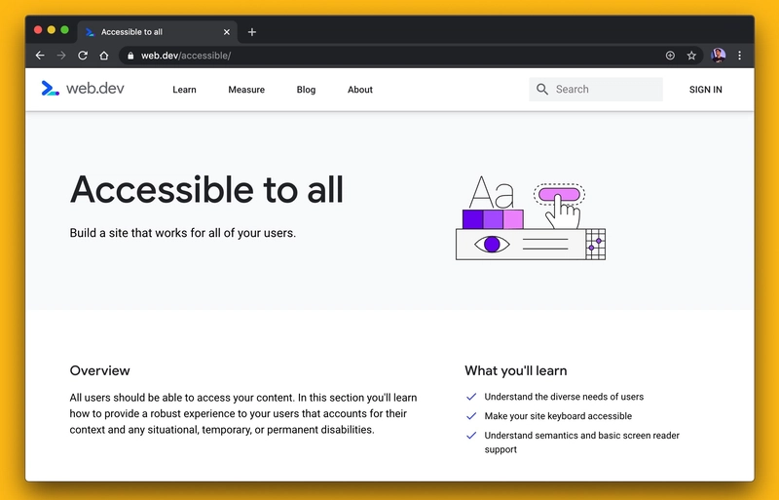
Task: Open the About navigation item
Action: click(x=360, y=90)
